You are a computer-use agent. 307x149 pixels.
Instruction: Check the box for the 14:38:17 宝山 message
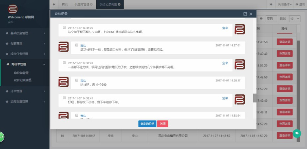pos(77,80)
